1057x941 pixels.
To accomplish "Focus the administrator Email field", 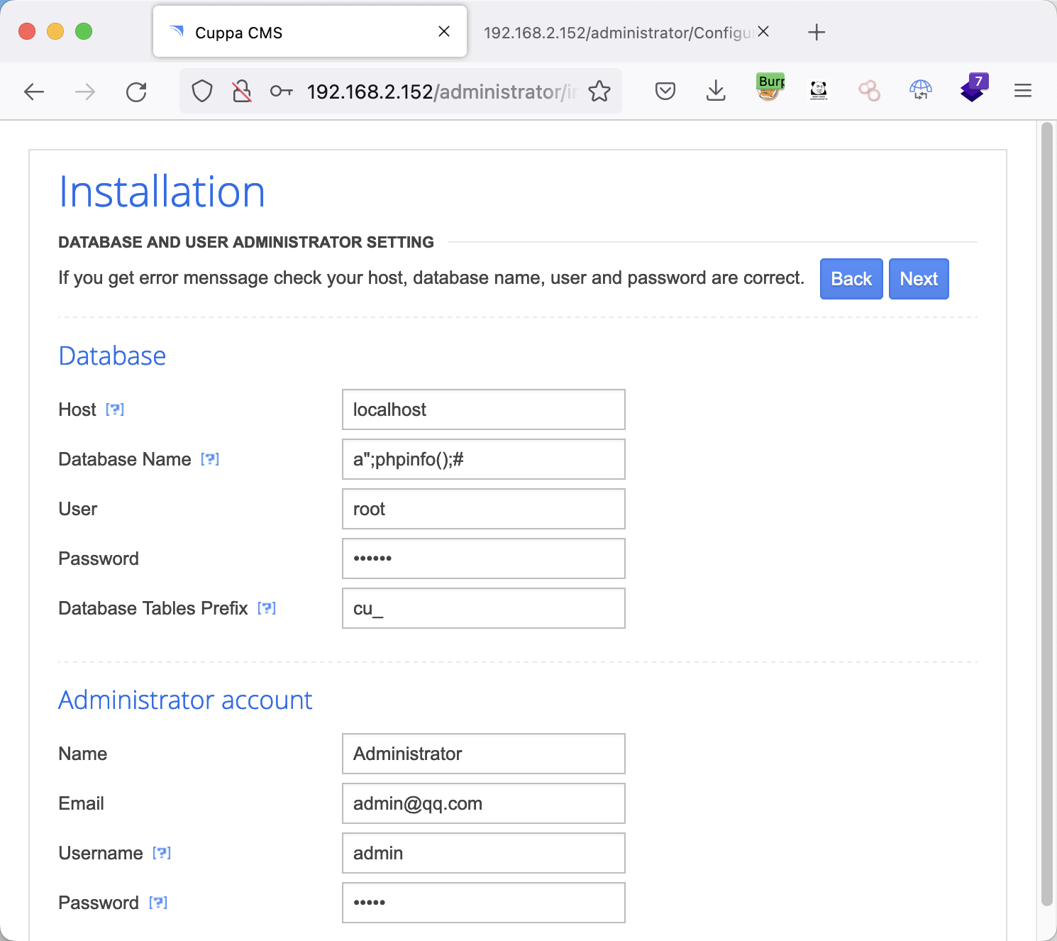I will pyautogui.click(x=483, y=803).
